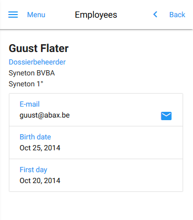The height and width of the screenshot is (220, 193).
Task: Select the Guust Flater name heading
Action: [38, 48]
